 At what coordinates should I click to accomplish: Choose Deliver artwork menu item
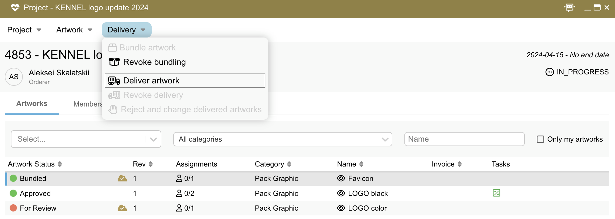(185, 81)
